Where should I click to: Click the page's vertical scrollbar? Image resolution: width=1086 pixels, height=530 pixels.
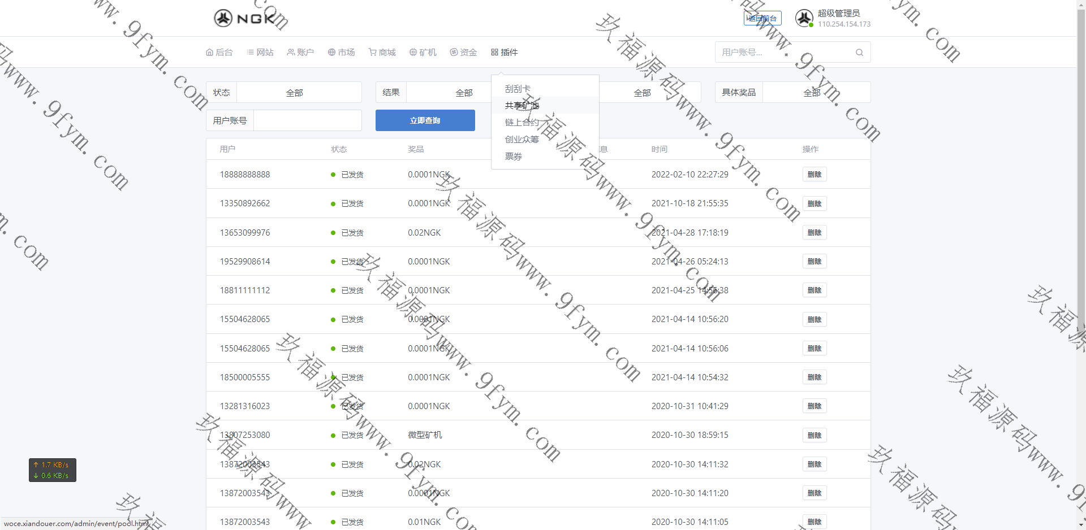pyautogui.click(x=1081, y=226)
